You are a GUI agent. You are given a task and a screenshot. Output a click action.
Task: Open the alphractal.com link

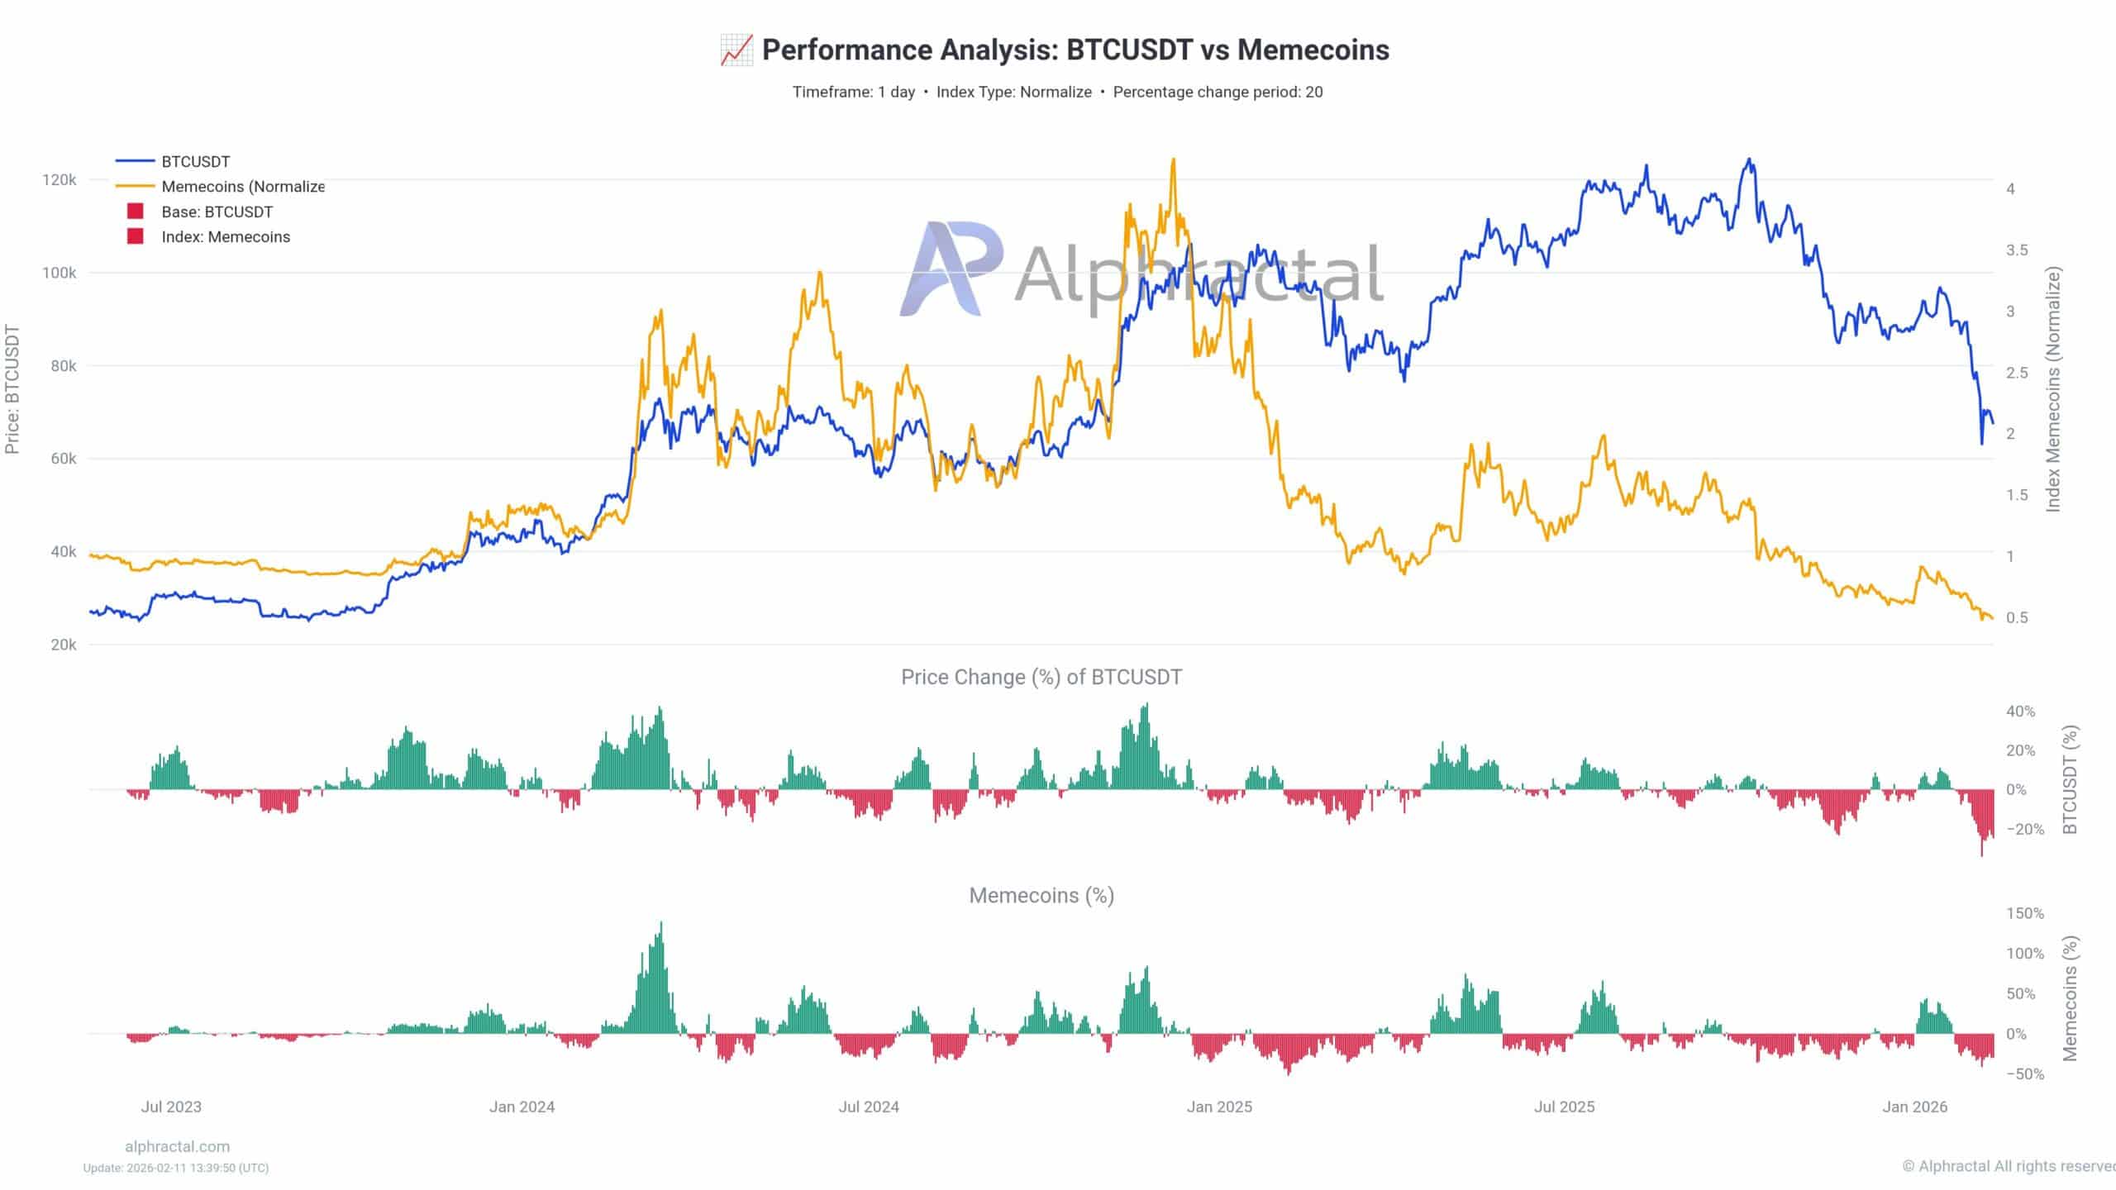pos(177,1146)
